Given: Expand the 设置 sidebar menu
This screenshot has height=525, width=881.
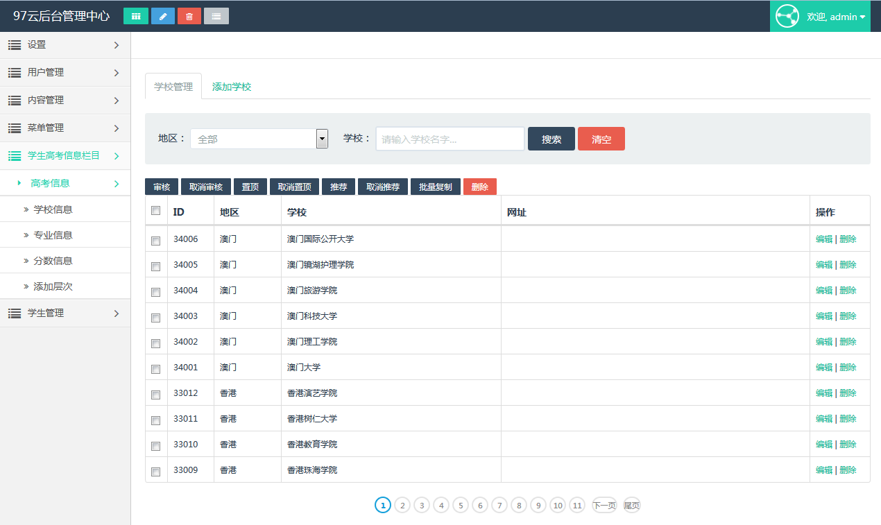Looking at the screenshot, I should pos(65,45).
